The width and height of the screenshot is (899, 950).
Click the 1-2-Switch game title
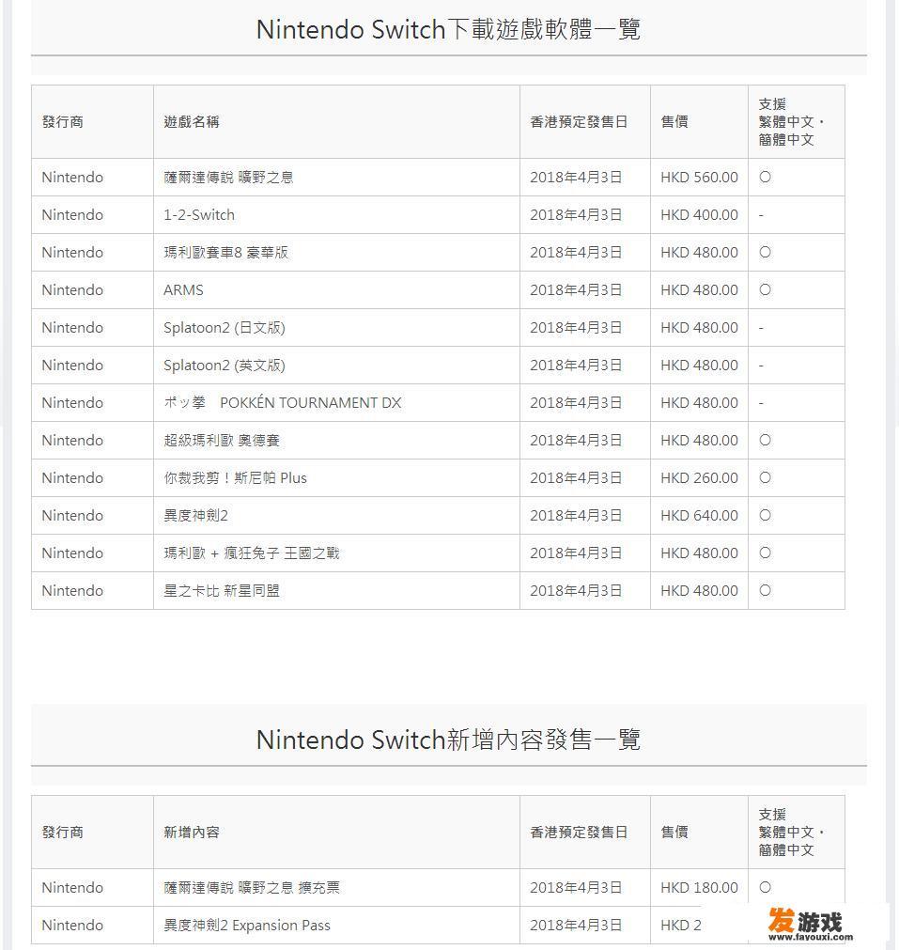[199, 214]
